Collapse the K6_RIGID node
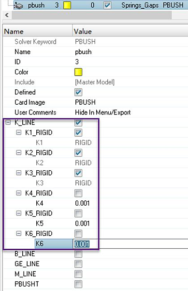 pos(19,234)
